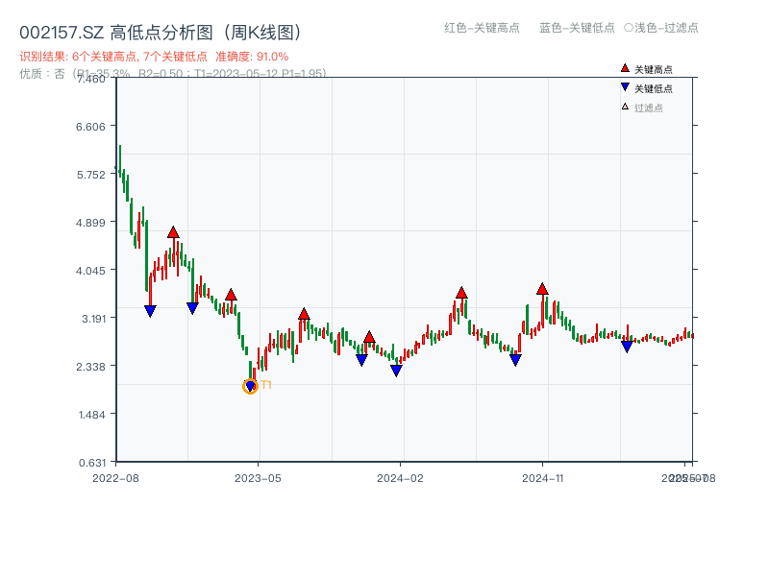
Task: Select the second blue low triangle before 2023-05
Action: (193, 308)
